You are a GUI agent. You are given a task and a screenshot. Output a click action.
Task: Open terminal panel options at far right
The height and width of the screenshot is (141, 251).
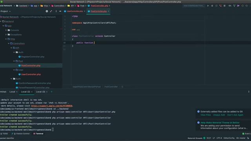click(249, 92)
